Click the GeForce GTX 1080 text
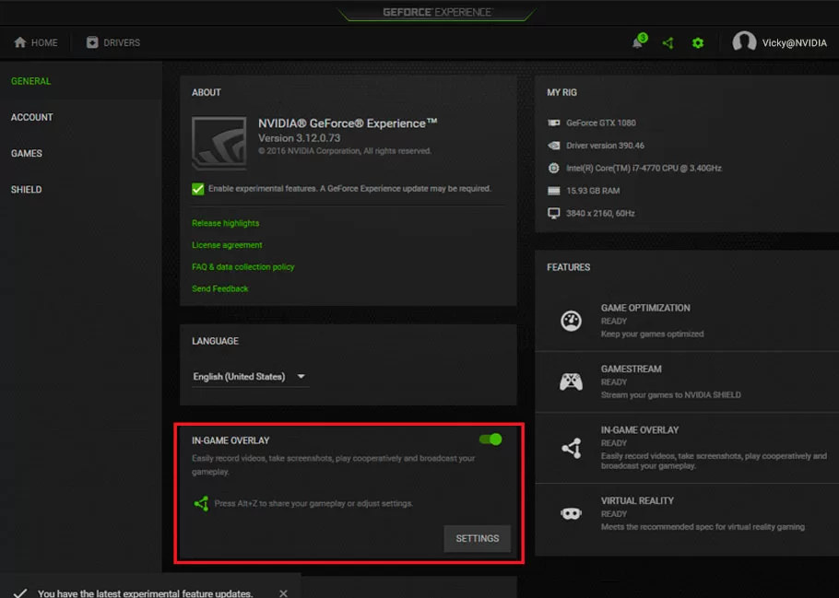 tap(601, 123)
